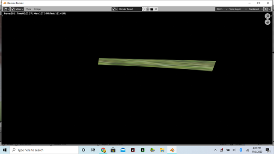Minimize the Blender Render window
274x154 pixels.
(x=249, y=3)
